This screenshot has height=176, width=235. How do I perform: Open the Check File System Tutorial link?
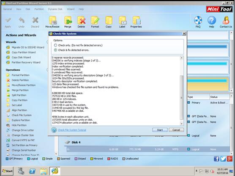(72, 130)
